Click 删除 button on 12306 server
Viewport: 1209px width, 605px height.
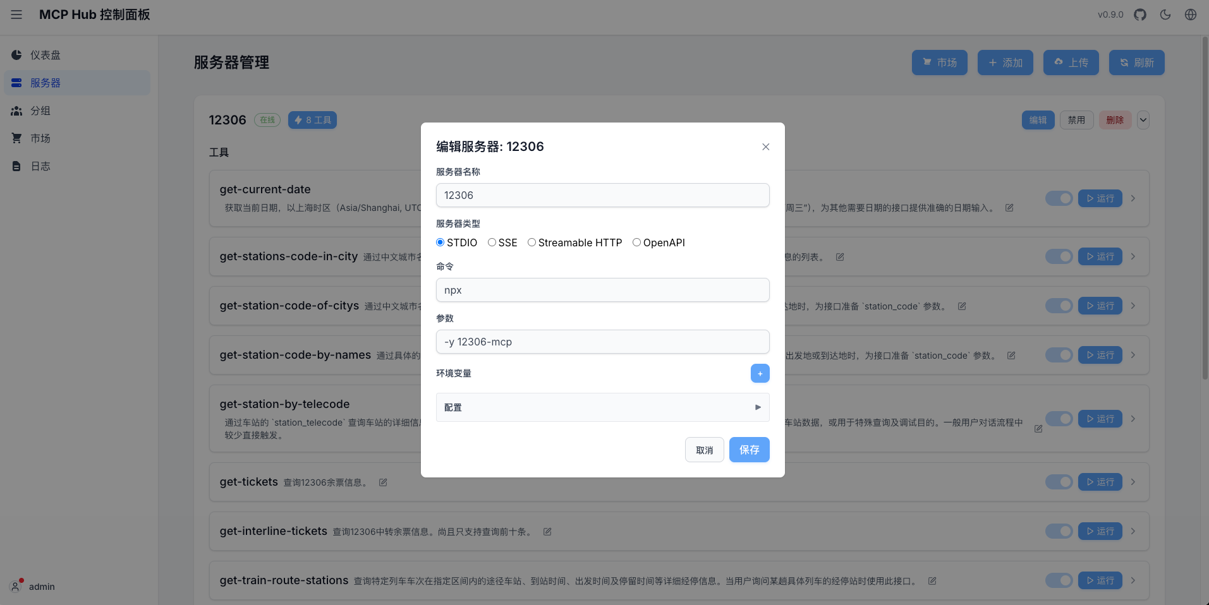[1115, 120]
